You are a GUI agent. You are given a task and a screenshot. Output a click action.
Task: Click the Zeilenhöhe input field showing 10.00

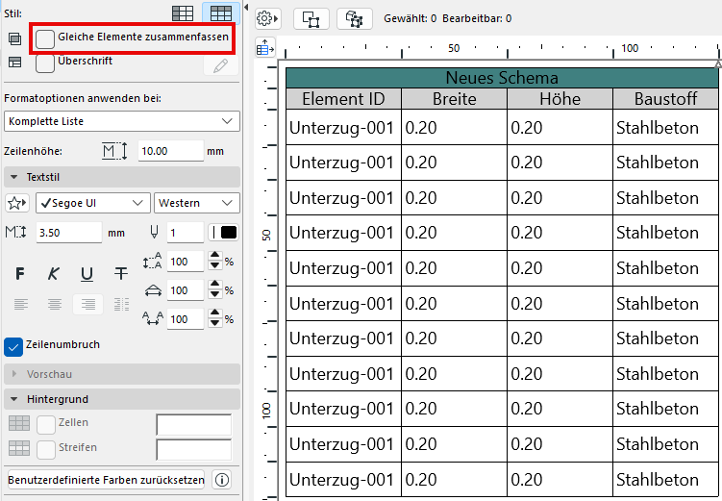click(x=169, y=151)
